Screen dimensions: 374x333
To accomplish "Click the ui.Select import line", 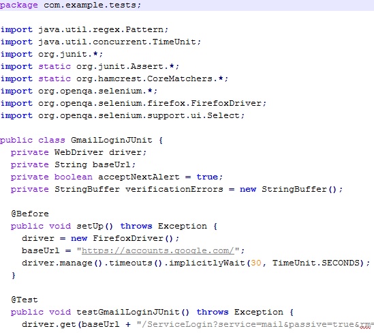I will (x=123, y=115).
